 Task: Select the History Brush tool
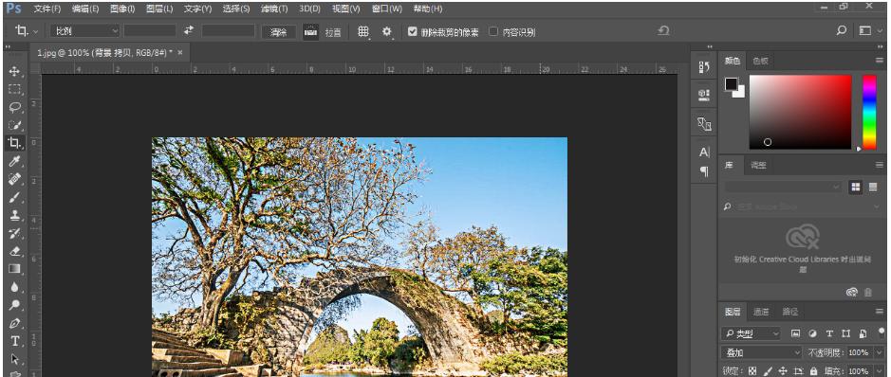15,233
